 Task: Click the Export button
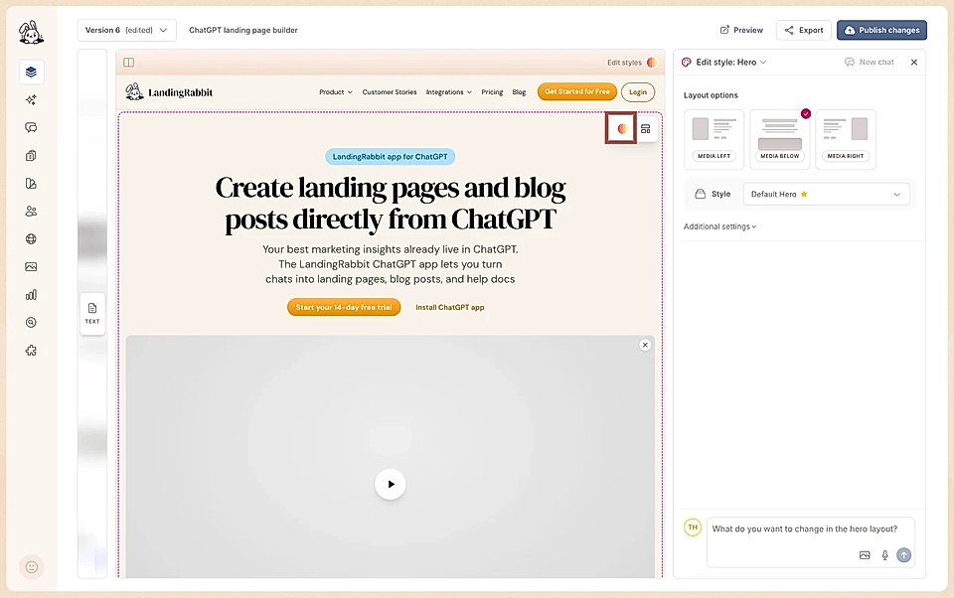(803, 30)
